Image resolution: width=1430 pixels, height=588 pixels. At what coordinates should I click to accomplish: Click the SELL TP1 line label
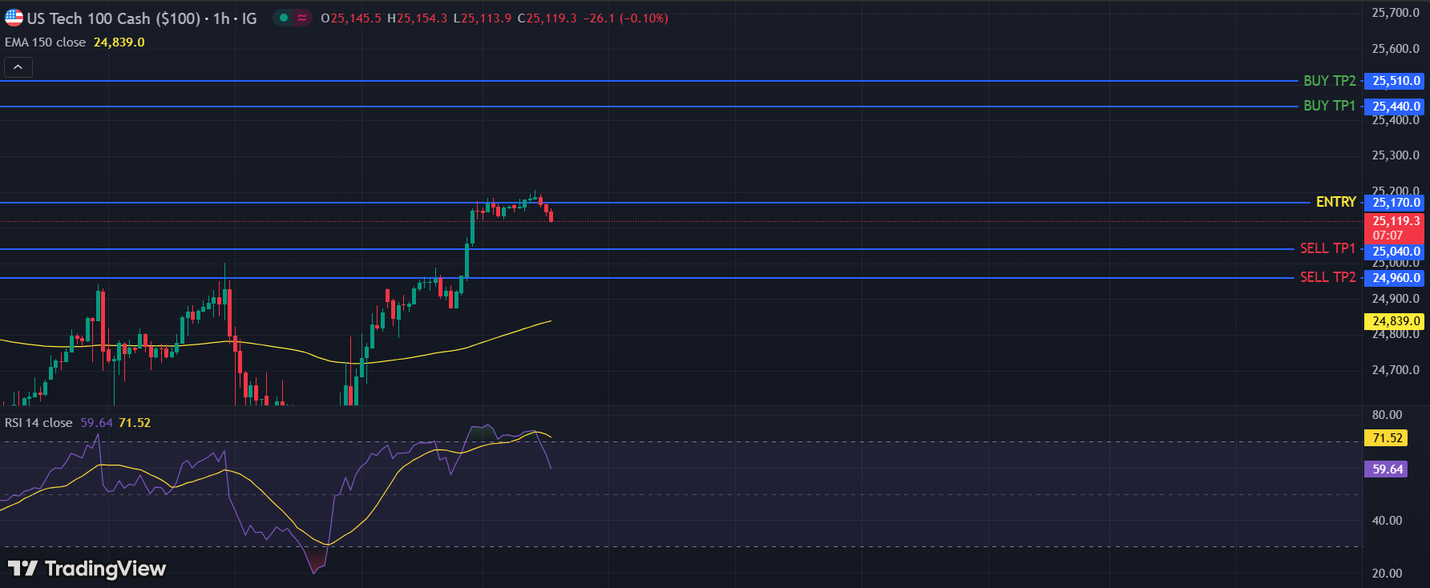[x=1327, y=248]
